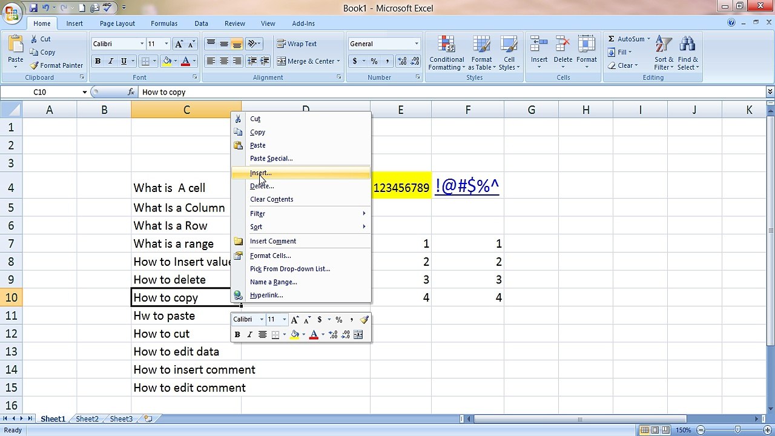Expand Merge & Center dropdown arrow
Screen dimensions: 775x436
coord(338,61)
